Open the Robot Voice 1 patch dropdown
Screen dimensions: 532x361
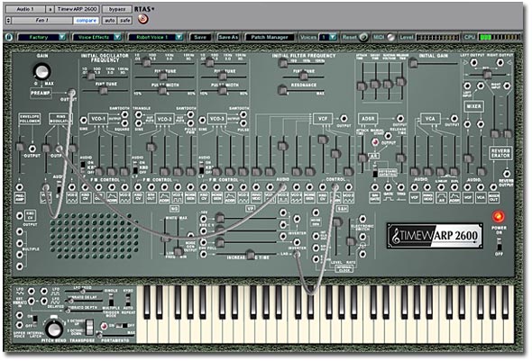coord(156,37)
